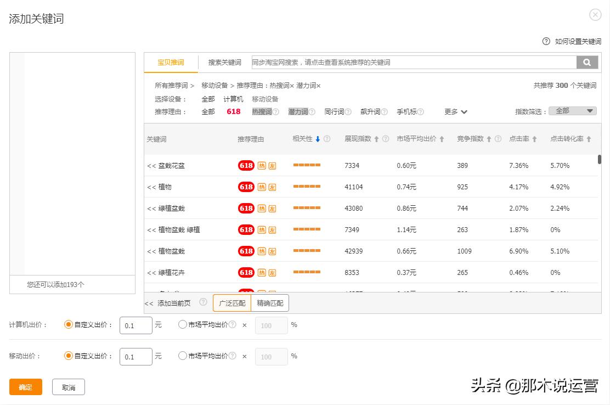Select 全部 under 选择设备

[208, 99]
